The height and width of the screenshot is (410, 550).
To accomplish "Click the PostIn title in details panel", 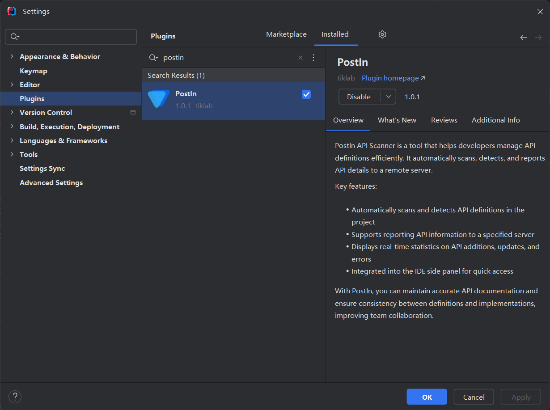I will (x=353, y=62).
